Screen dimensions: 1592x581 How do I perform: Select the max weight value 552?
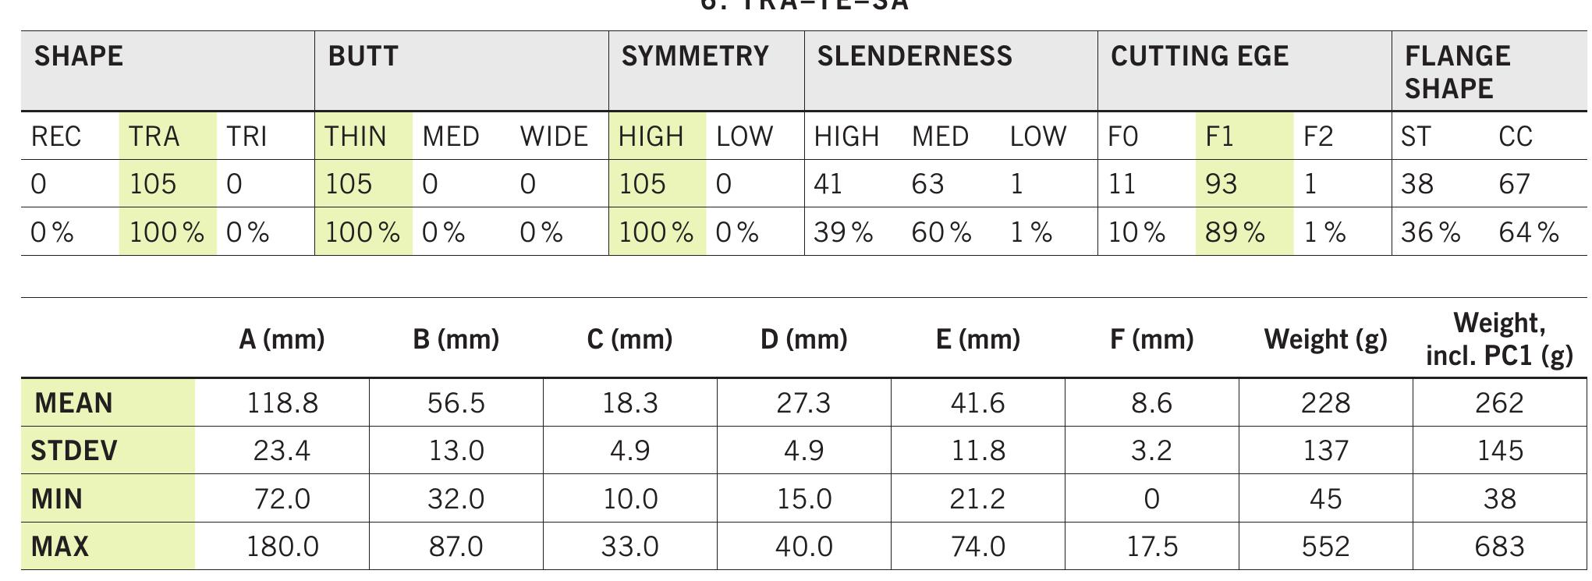1326,546
